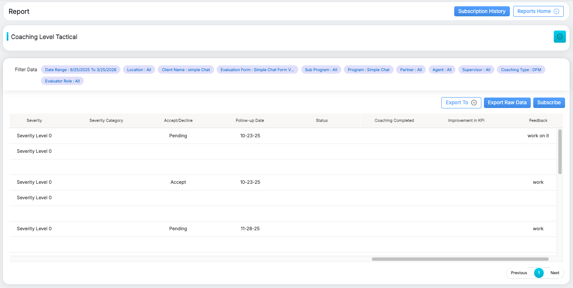Click the Follow-up Date column header
The height and width of the screenshot is (288, 573).
pos(250,121)
